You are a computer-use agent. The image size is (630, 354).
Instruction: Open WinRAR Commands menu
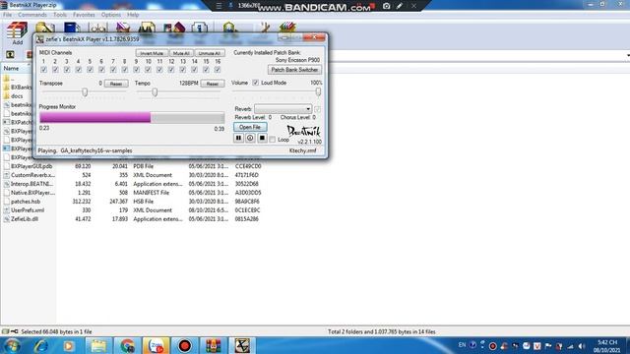click(x=32, y=15)
